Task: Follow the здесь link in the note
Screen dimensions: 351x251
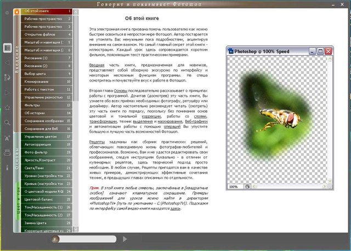Action: 175,209
